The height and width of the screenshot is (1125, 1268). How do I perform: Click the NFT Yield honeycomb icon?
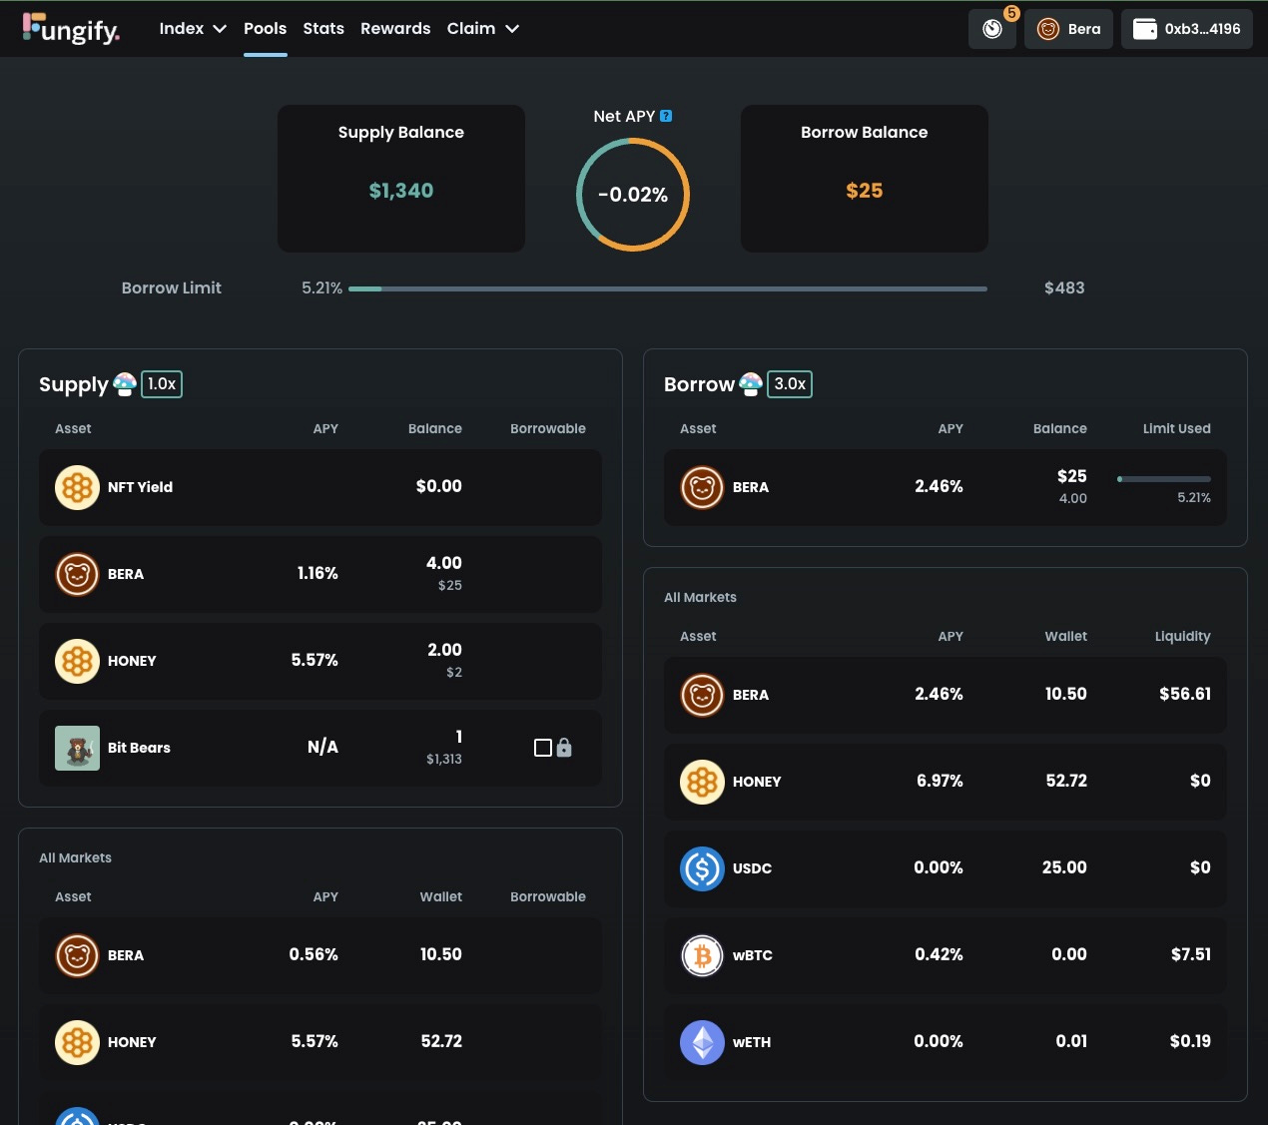click(x=77, y=487)
